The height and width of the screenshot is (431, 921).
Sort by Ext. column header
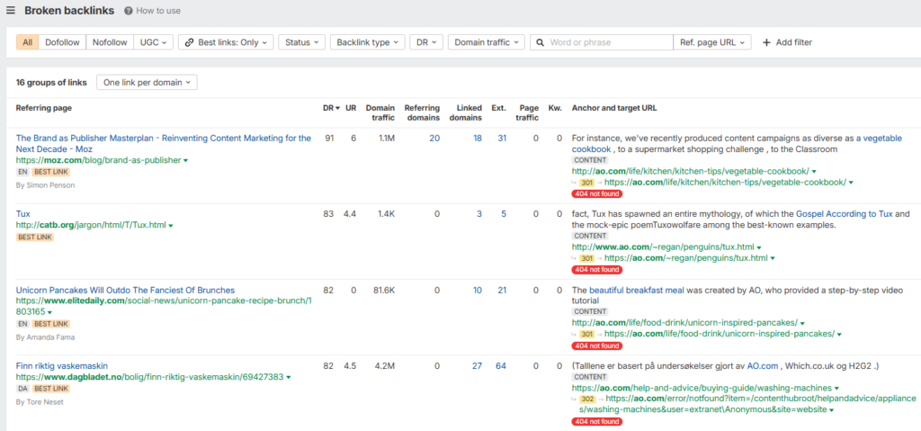coord(499,108)
